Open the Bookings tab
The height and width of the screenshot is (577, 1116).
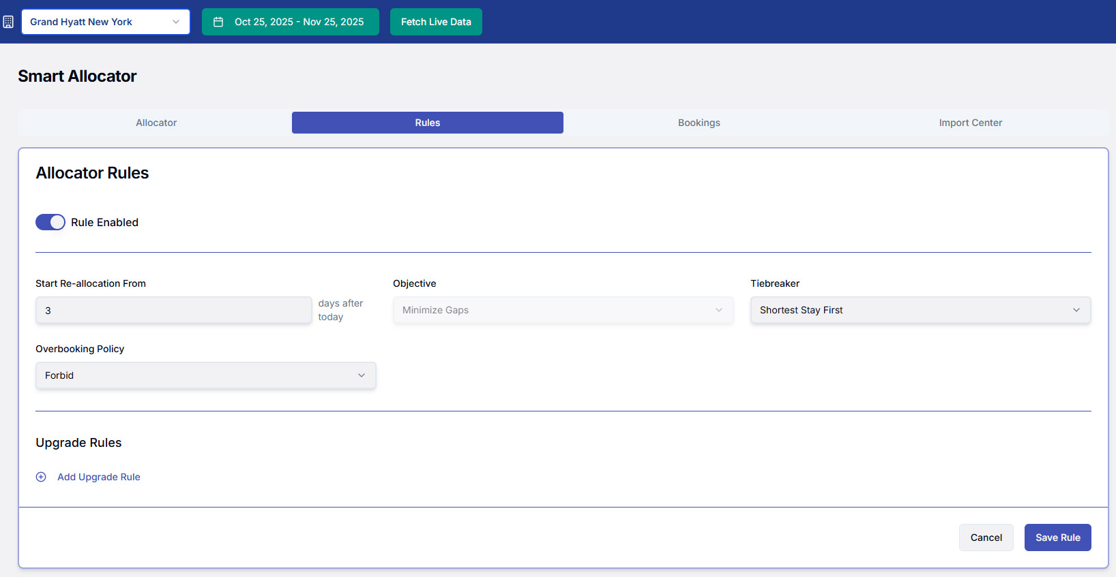(x=699, y=123)
